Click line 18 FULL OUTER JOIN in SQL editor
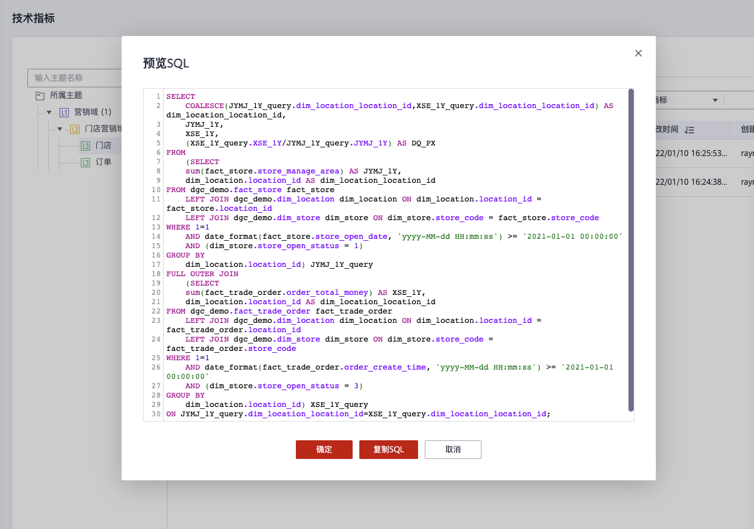The height and width of the screenshot is (529, 754). tap(202, 274)
